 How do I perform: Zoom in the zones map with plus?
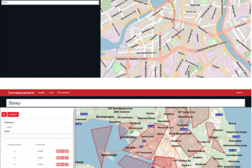click(x=78, y=111)
